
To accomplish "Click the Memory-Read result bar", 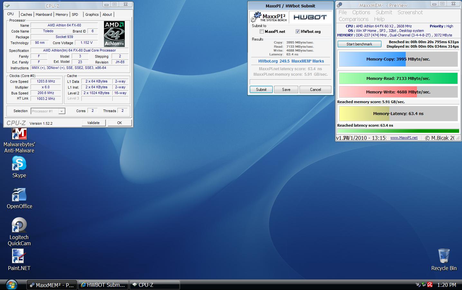I will [x=398, y=78].
